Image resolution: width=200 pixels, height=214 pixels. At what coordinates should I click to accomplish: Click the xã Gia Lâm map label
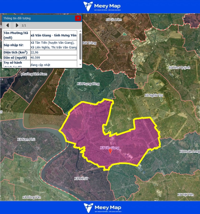[x=113, y=20]
